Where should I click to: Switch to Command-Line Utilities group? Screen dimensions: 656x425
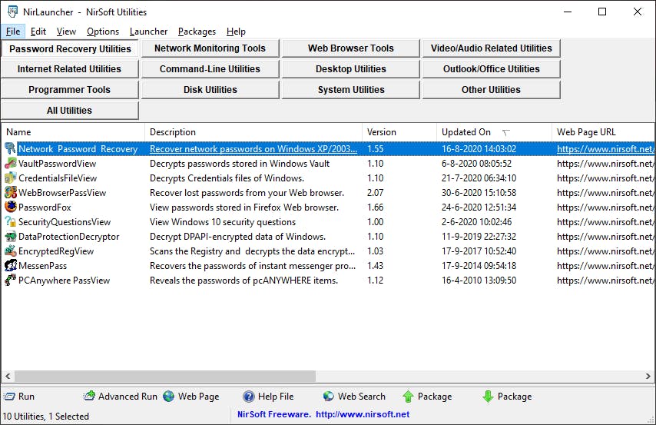pos(210,69)
